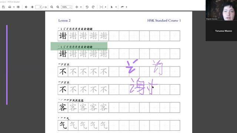237x133 pixels.
Task: Click the green highlighted stroke order for 谢
Action: point(79,46)
